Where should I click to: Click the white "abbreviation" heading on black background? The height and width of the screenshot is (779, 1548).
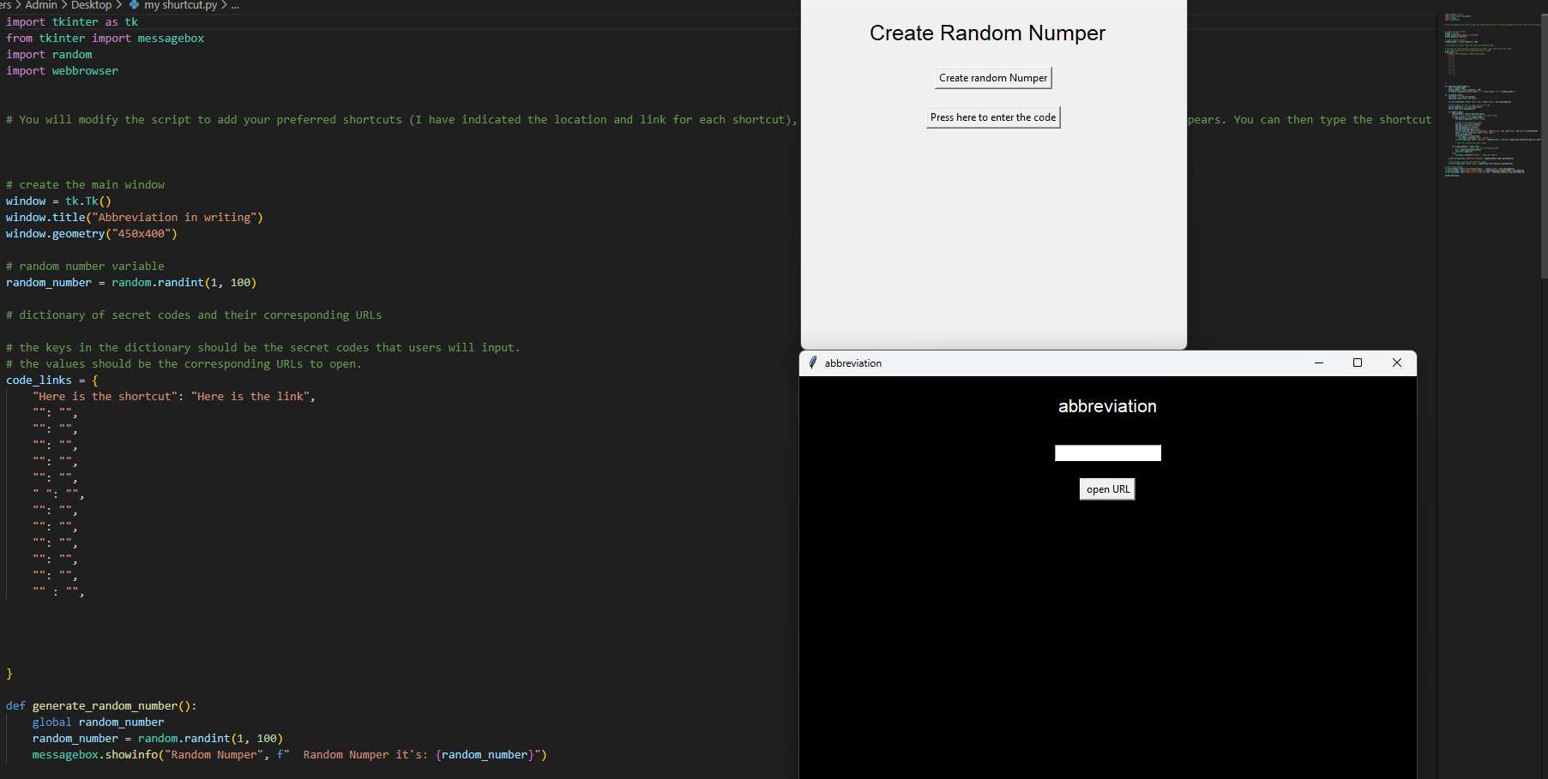coord(1107,406)
